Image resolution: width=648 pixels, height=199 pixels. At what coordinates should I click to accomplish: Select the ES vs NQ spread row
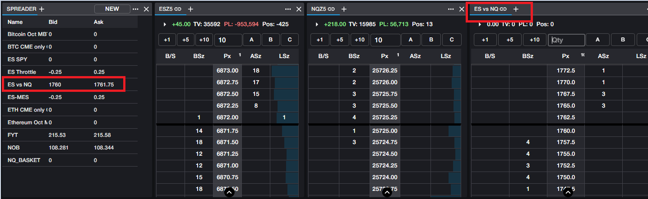63,84
